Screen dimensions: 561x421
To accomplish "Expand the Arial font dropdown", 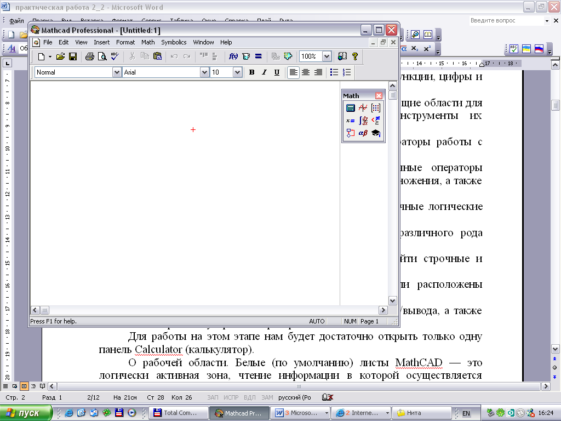I will [x=204, y=72].
